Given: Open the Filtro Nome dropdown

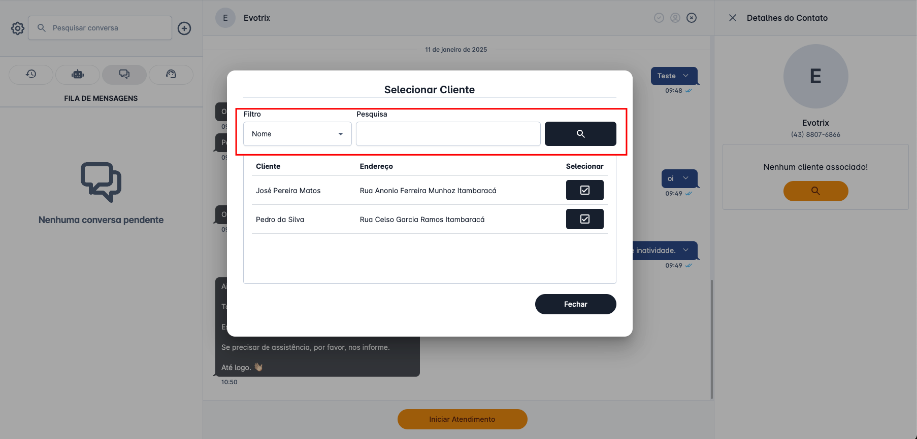Looking at the screenshot, I should click(x=297, y=134).
